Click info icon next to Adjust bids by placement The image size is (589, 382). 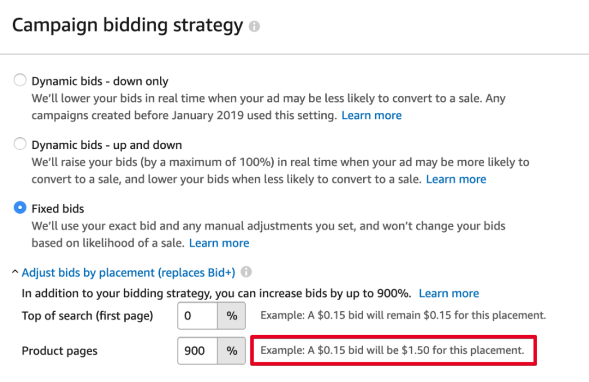click(246, 272)
